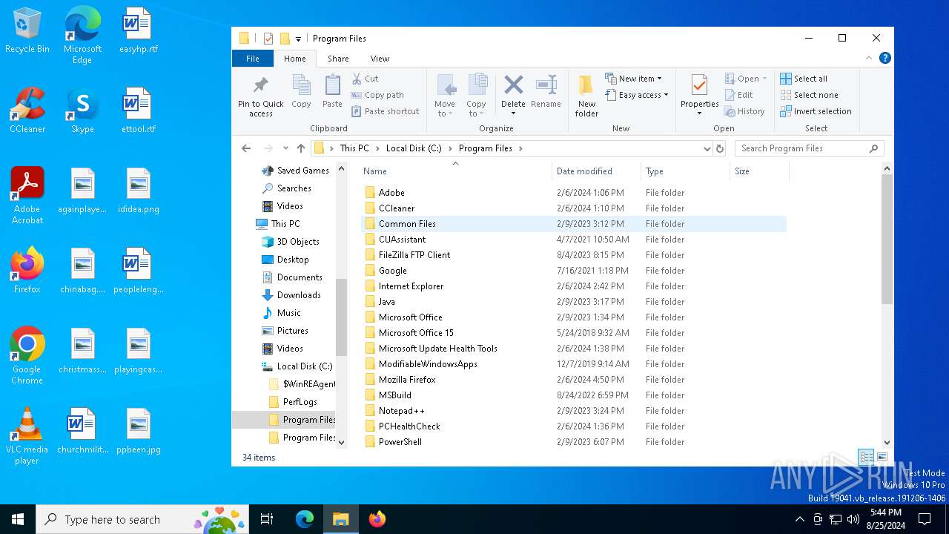This screenshot has width=949, height=534.
Task: Switch to the Share tab
Action: pyautogui.click(x=338, y=59)
